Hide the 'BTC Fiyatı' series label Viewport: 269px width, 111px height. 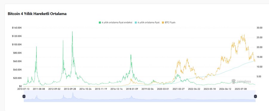pyautogui.click(x=170, y=22)
